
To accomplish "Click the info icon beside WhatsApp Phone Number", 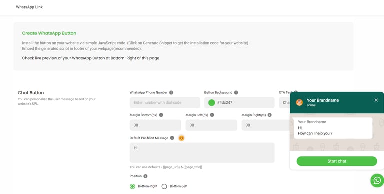I will (171, 92).
